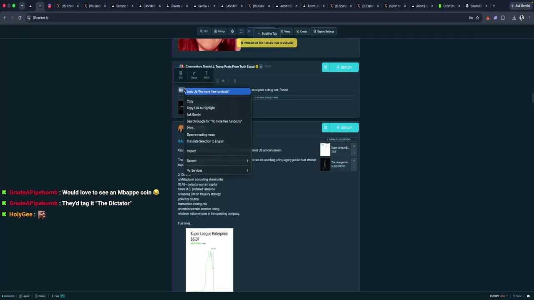
Task: Open History in the status bar
Action: tap(40, 296)
